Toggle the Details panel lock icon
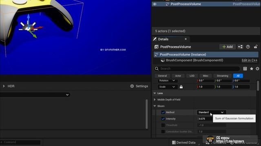The height and width of the screenshot is (146, 261). (x=256, y=47)
